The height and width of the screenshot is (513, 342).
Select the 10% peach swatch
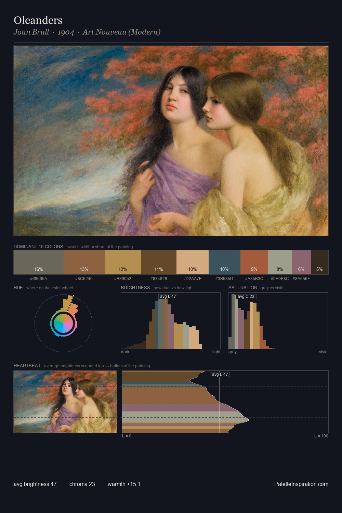click(x=193, y=262)
